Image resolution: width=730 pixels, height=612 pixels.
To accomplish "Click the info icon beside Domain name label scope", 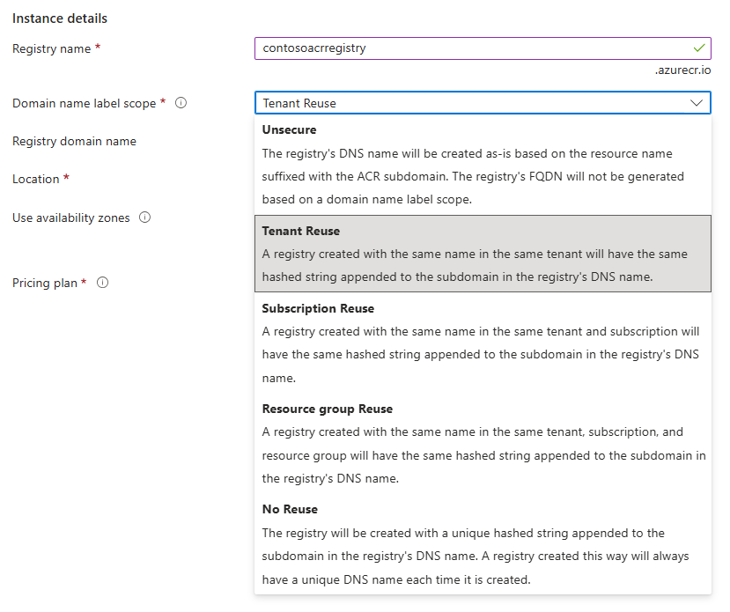I will click(x=181, y=102).
